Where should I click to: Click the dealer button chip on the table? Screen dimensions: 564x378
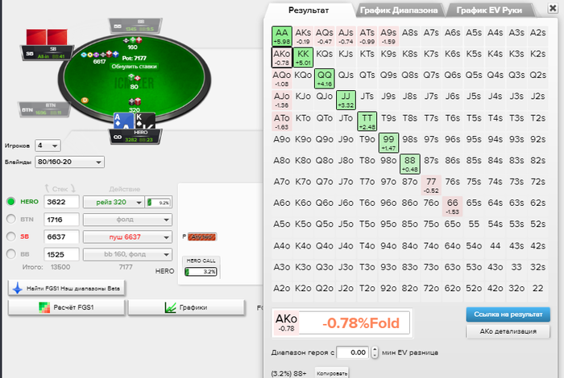[85, 101]
